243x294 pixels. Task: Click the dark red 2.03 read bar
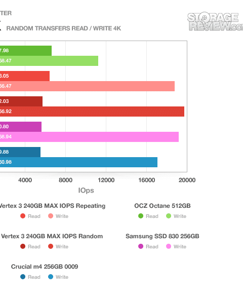21,101
